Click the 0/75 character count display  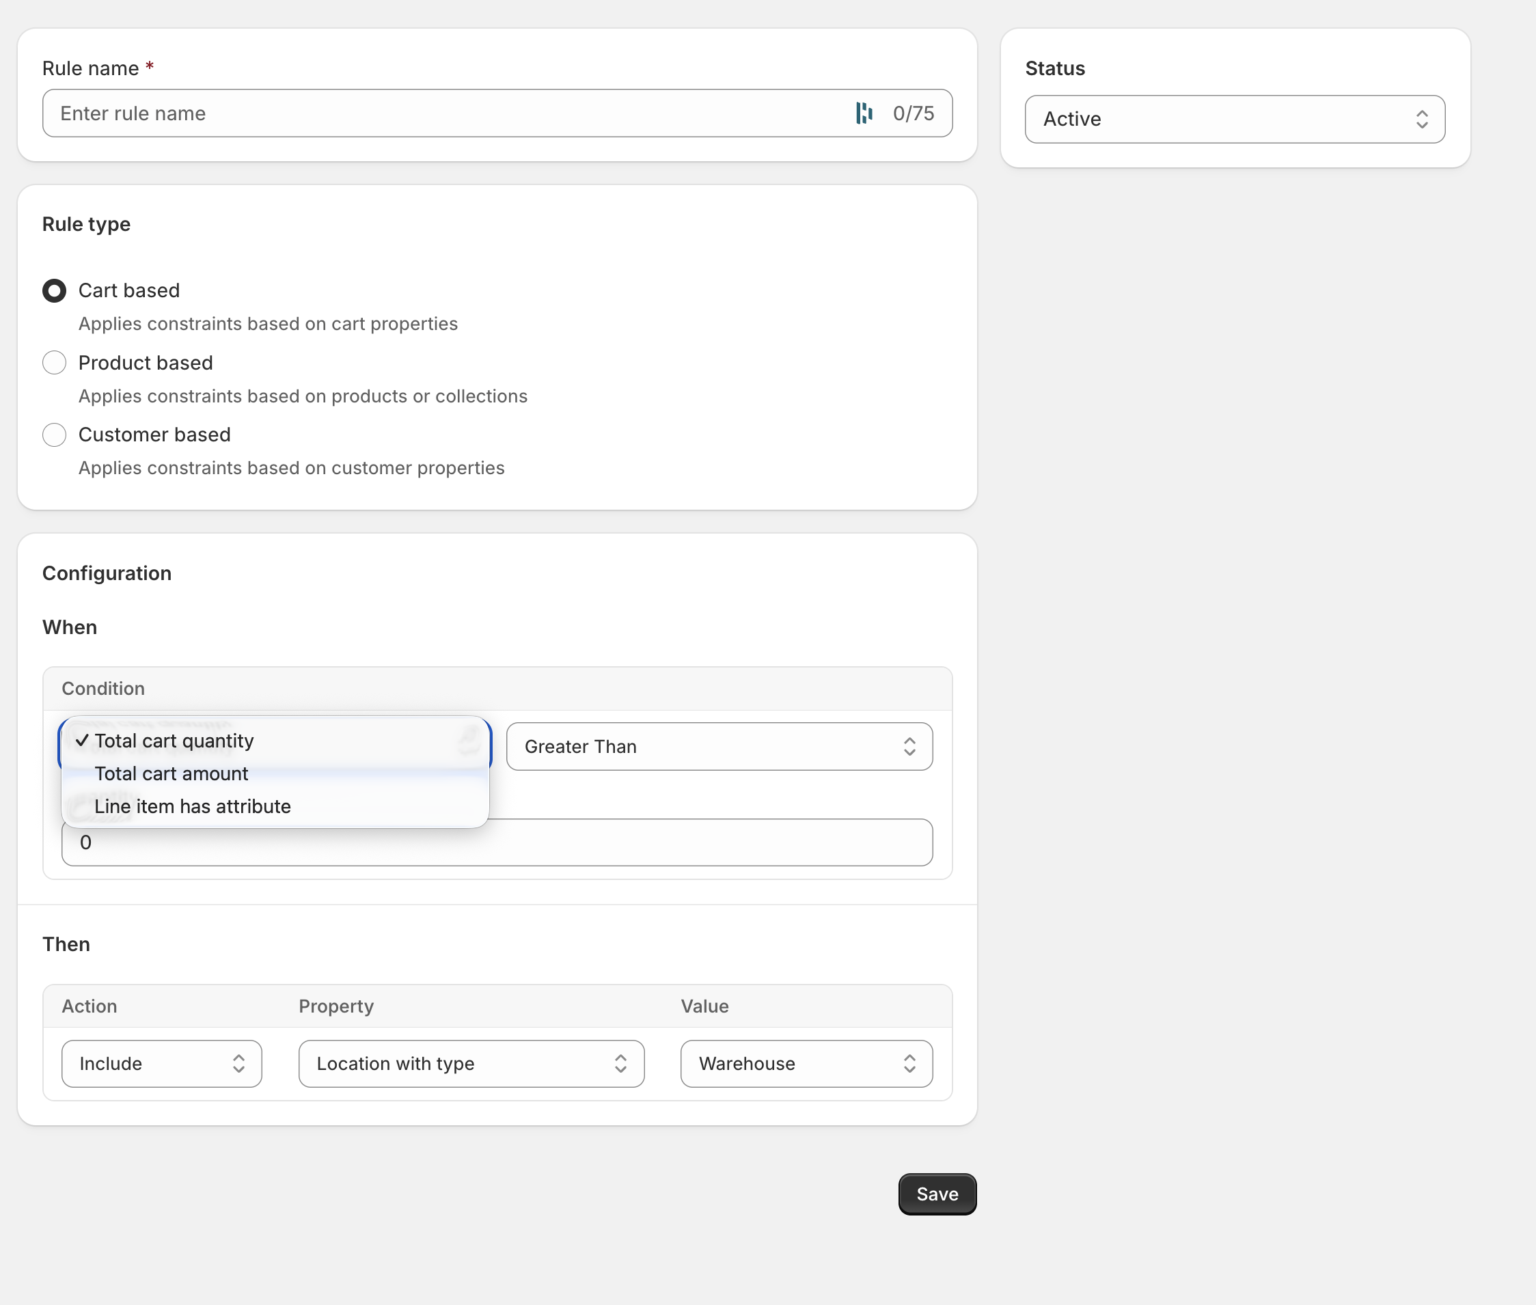[914, 113]
